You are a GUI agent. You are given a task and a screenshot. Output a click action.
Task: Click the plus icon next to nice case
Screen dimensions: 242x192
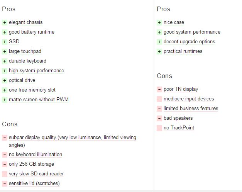pos(159,22)
